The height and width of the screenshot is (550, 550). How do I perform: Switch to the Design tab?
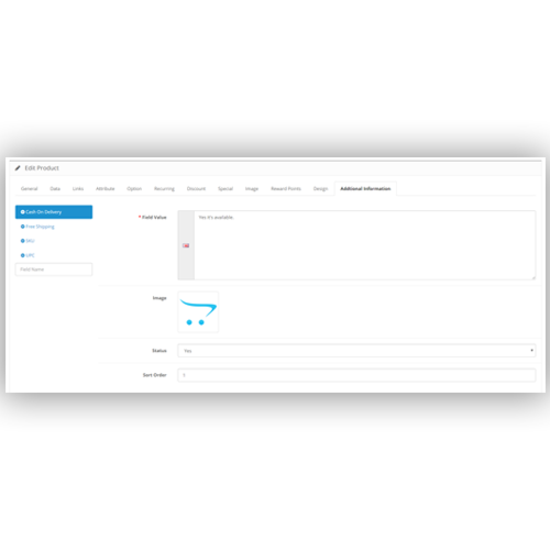coord(320,189)
